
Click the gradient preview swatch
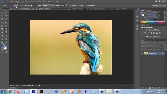[x=13, y=5]
